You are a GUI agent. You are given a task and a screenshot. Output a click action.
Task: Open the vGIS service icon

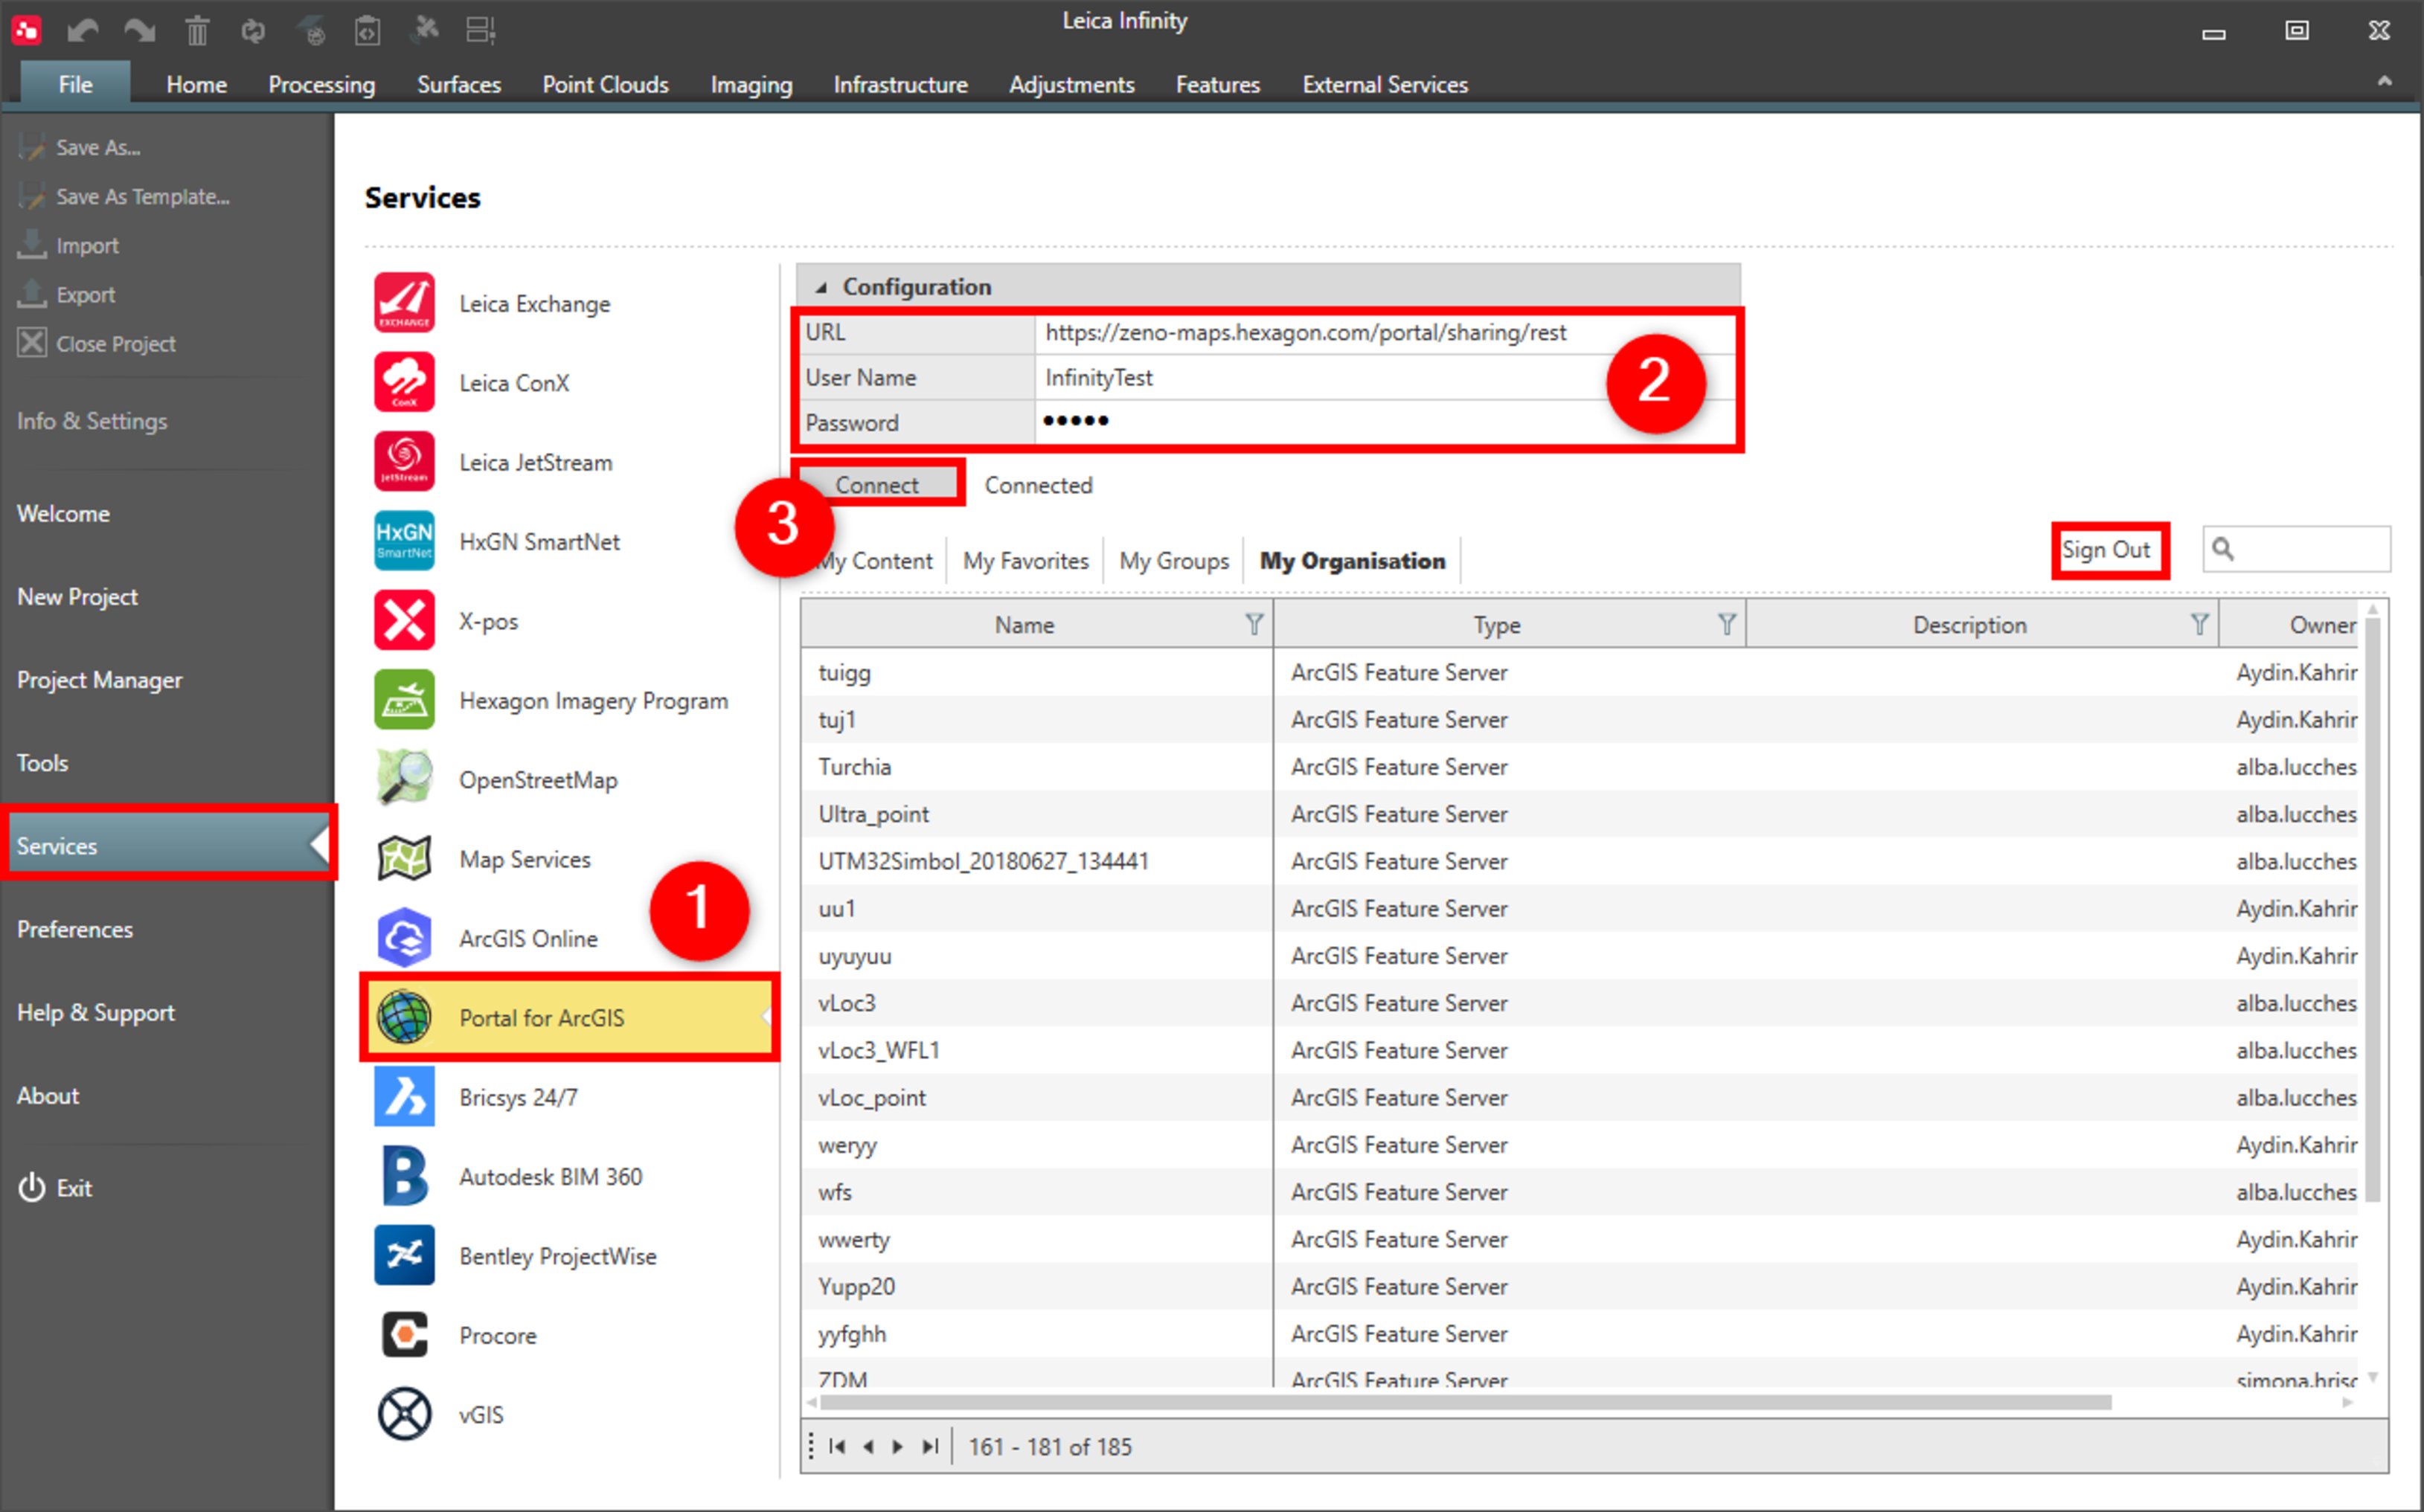click(x=404, y=1413)
